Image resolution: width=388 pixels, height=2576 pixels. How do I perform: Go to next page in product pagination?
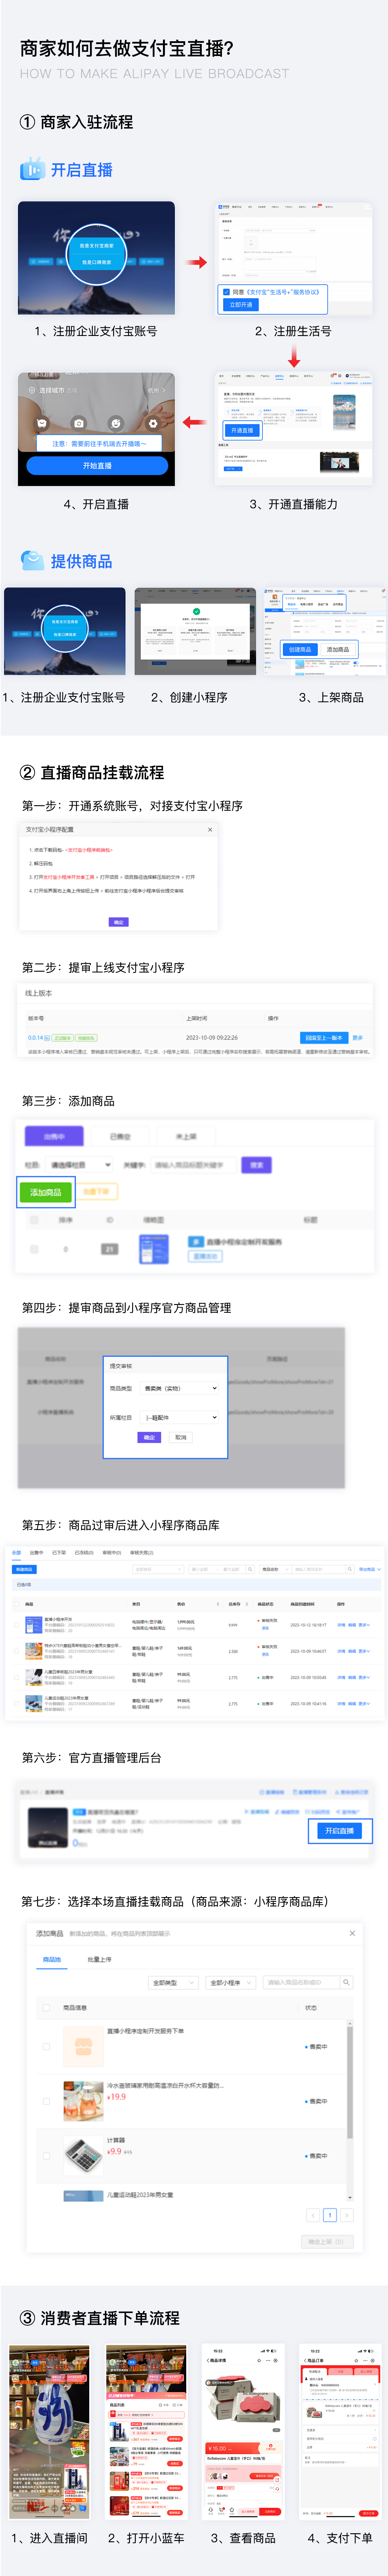[347, 2215]
